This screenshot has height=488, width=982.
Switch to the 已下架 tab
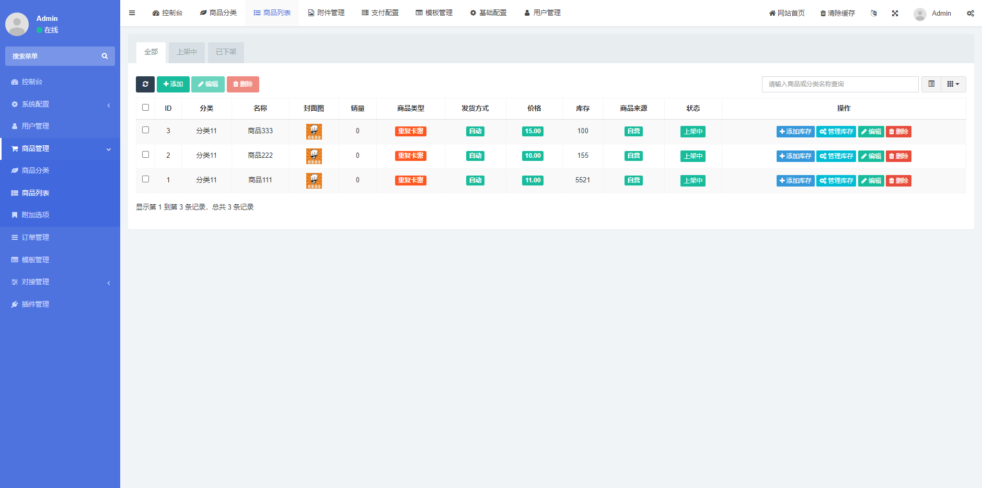click(225, 52)
